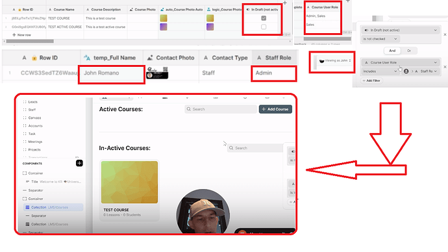
Task: Open the In Draft (not active) filter column dropdown
Action: coord(401,30)
